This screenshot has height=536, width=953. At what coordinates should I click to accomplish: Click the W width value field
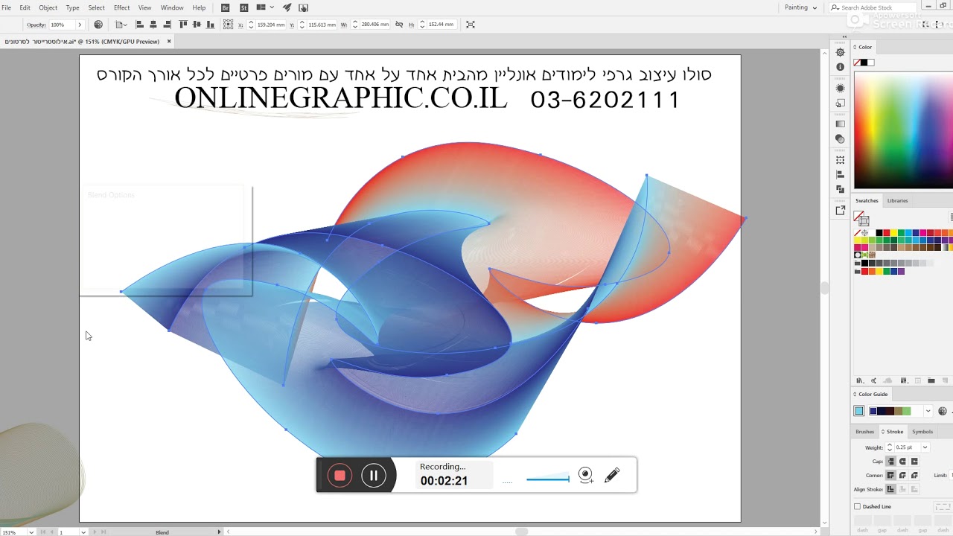click(x=374, y=25)
